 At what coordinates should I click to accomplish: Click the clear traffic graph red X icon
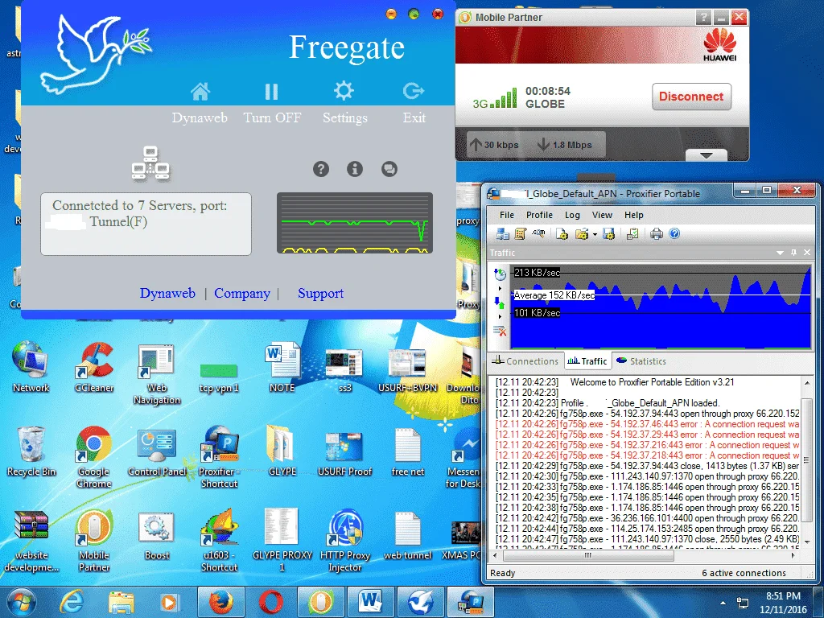500,331
